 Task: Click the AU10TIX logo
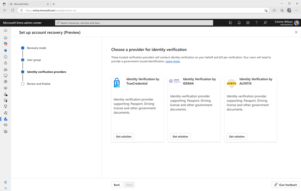tap(231, 83)
